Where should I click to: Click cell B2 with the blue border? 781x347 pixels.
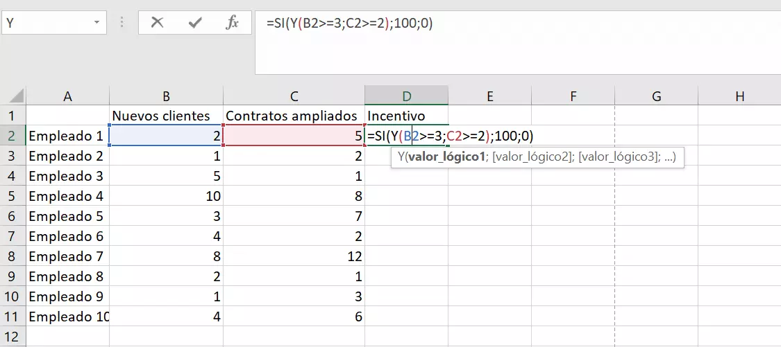167,136
